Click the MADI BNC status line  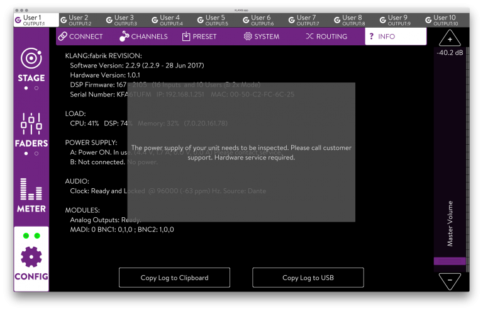pos(122,230)
